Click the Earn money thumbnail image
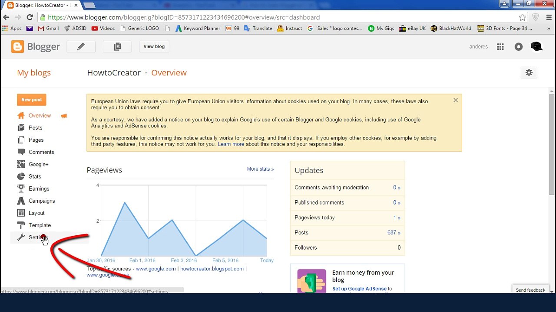This screenshot has width=556, height=312. [312, 281]
